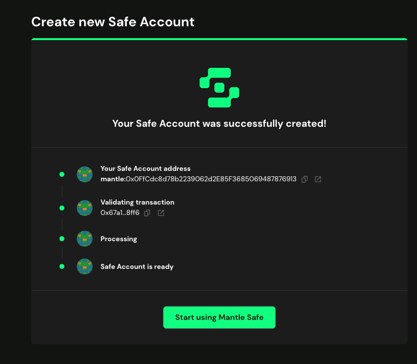The image size is (417, 364).
Task: Click green dot of Processing step
Action: click(62, 239)
